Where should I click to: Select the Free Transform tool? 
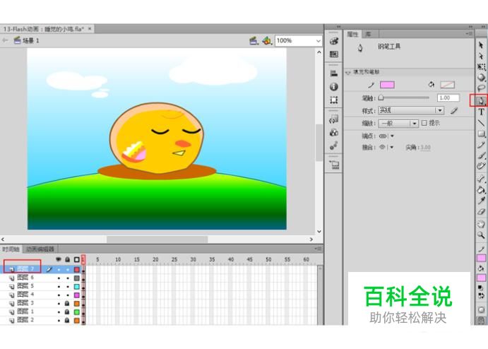click(481, 66)
